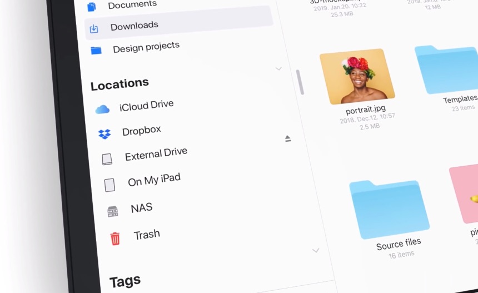Select iCloud Drive label
478x293 pixels.
(146, 106)
